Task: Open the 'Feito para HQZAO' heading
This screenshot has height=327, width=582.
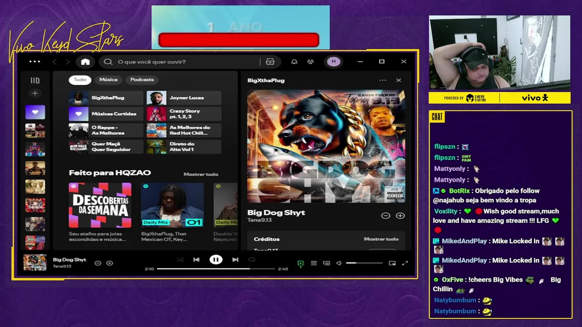Action: coord(110,173)
